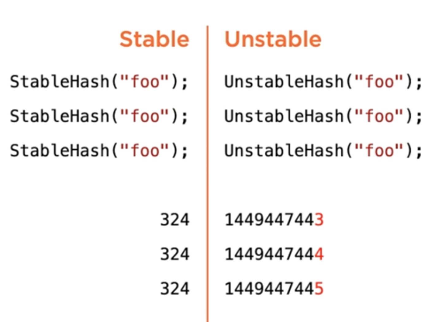The width and height of the screenshot is (442, 322).
Task: Click the middle UnstableHash("foo") code line
Action: point(324,116)
